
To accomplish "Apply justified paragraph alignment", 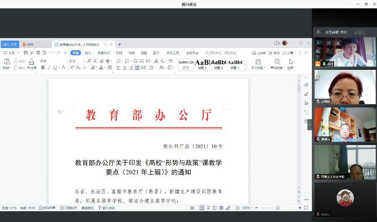I will [x=137, y=67].
